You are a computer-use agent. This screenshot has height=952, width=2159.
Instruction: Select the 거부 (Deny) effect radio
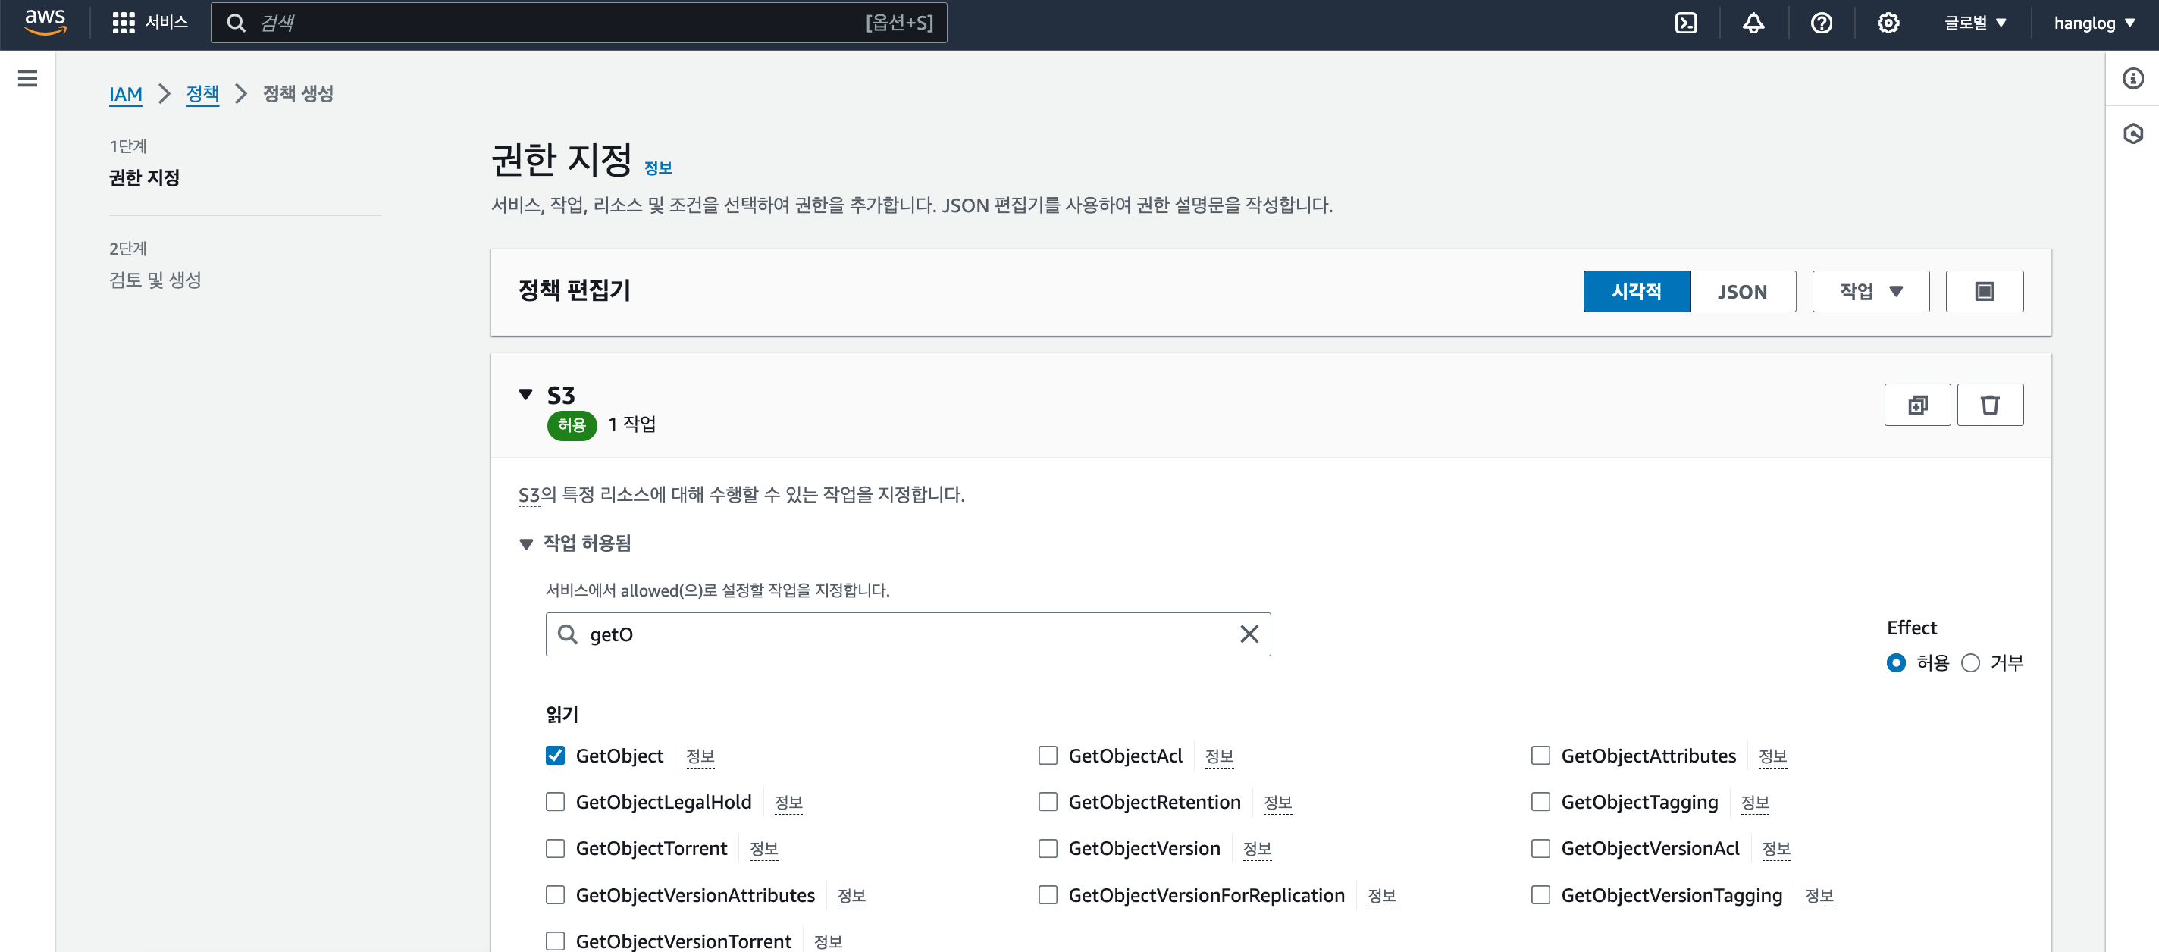pos(1970,663)
